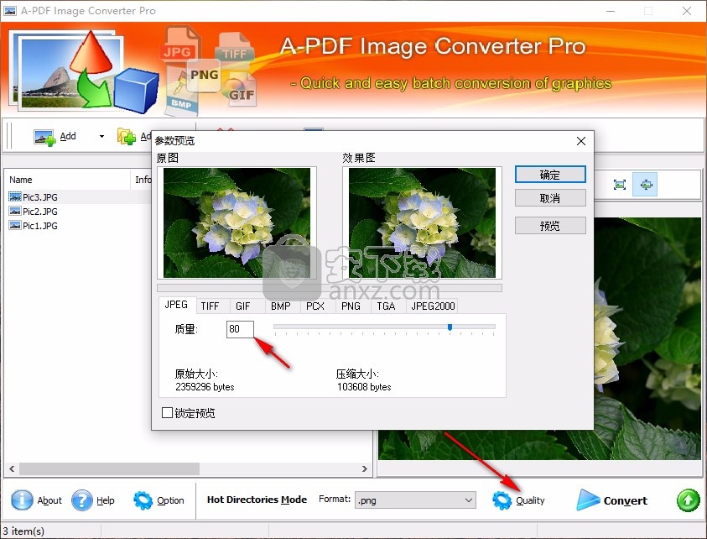Click the 确定 button

point(550,175)
